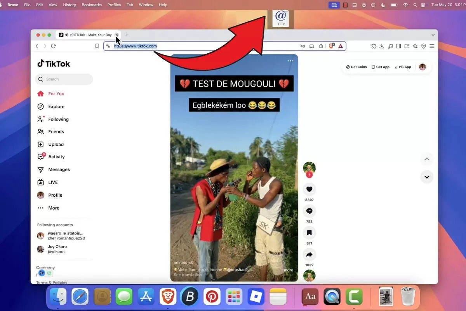Open Pinterest from the Dock

212,297
